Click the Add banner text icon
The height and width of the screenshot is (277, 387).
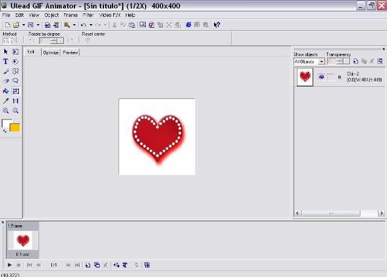pyautogui.click(x=125, y=265)
